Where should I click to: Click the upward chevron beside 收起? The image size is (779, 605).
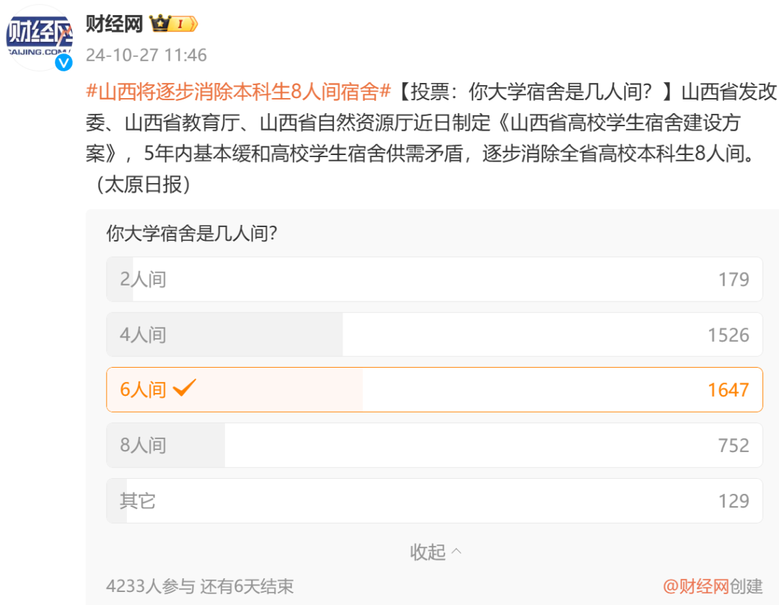click(456, 552)
